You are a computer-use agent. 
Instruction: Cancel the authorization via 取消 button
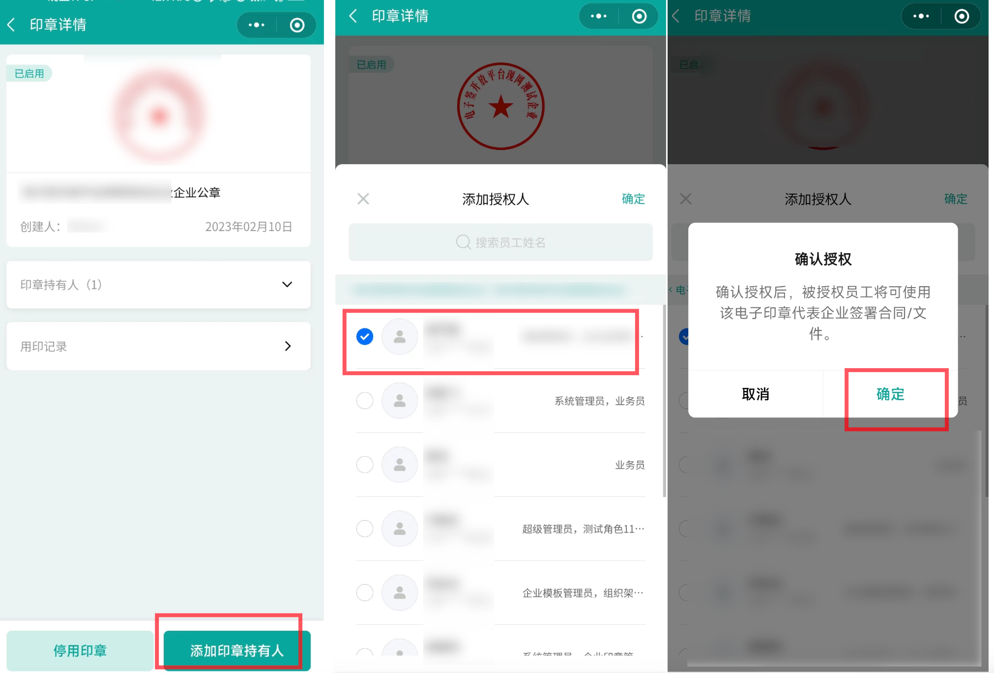[x=756, y=394]
